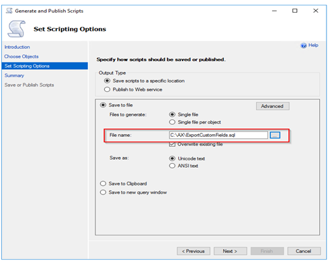
Task: Click the File name text field
Action: (218, 135)
